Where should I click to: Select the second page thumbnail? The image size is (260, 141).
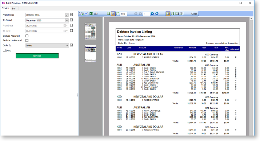[91, 54]
